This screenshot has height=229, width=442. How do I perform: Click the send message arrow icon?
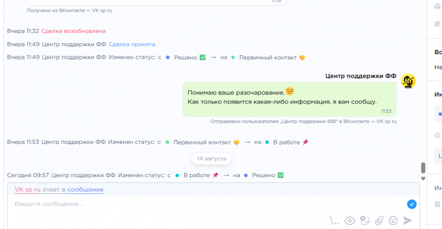tap(407, 220)
